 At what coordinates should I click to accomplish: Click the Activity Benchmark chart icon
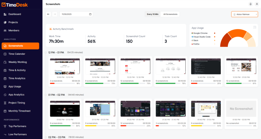click(50, 29)
